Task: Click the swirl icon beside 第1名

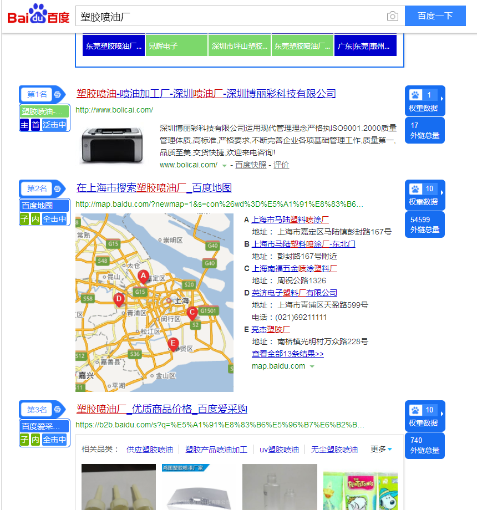Action: 58,94
